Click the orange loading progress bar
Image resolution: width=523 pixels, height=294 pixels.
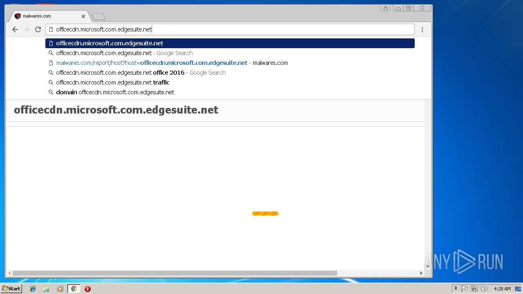(265, 214)
